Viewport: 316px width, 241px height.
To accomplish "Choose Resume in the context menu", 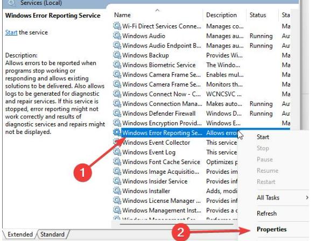I will 268,171.
